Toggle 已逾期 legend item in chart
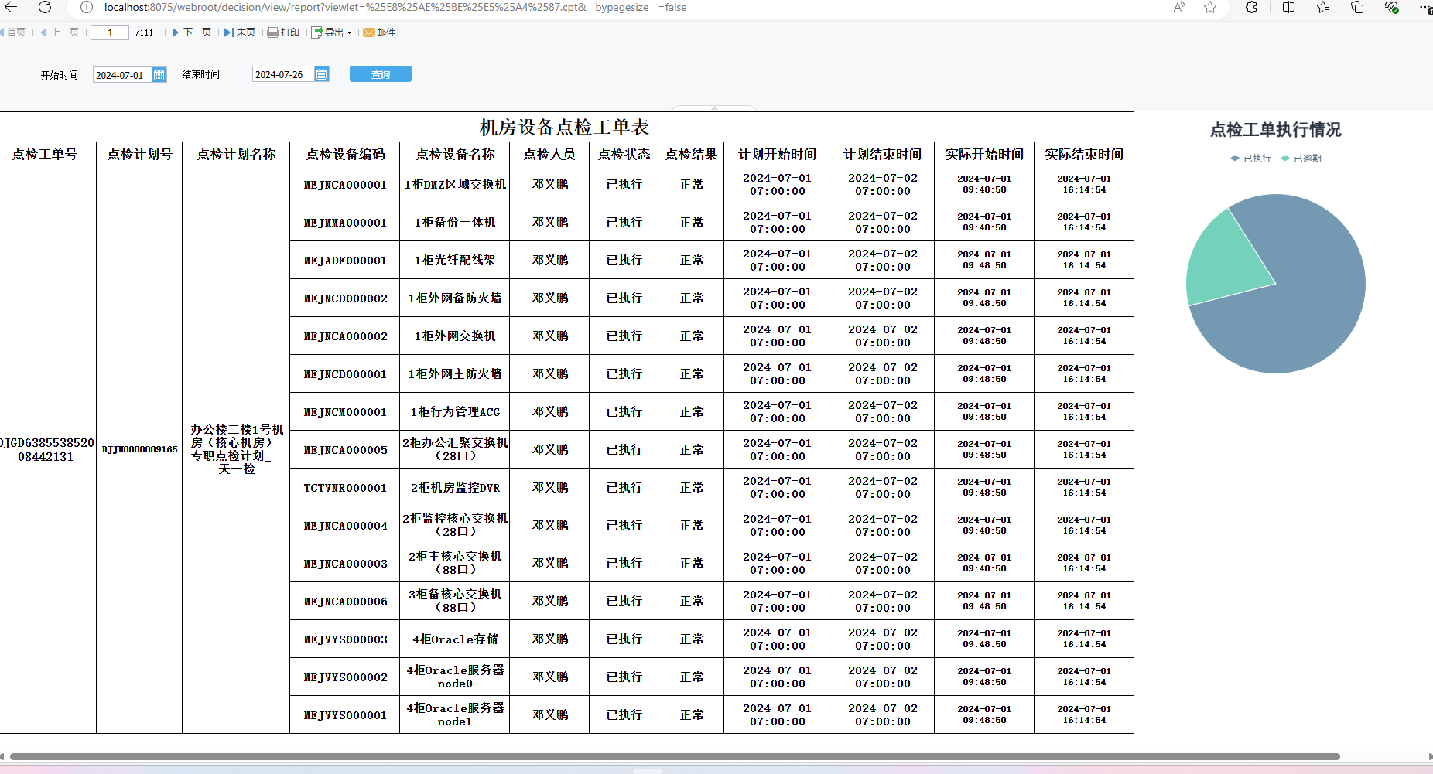Screen dimensions: 1433x774 click(1301, 159)
